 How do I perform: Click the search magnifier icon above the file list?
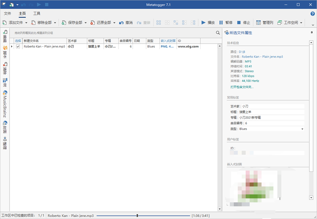(x=218, y=33)
